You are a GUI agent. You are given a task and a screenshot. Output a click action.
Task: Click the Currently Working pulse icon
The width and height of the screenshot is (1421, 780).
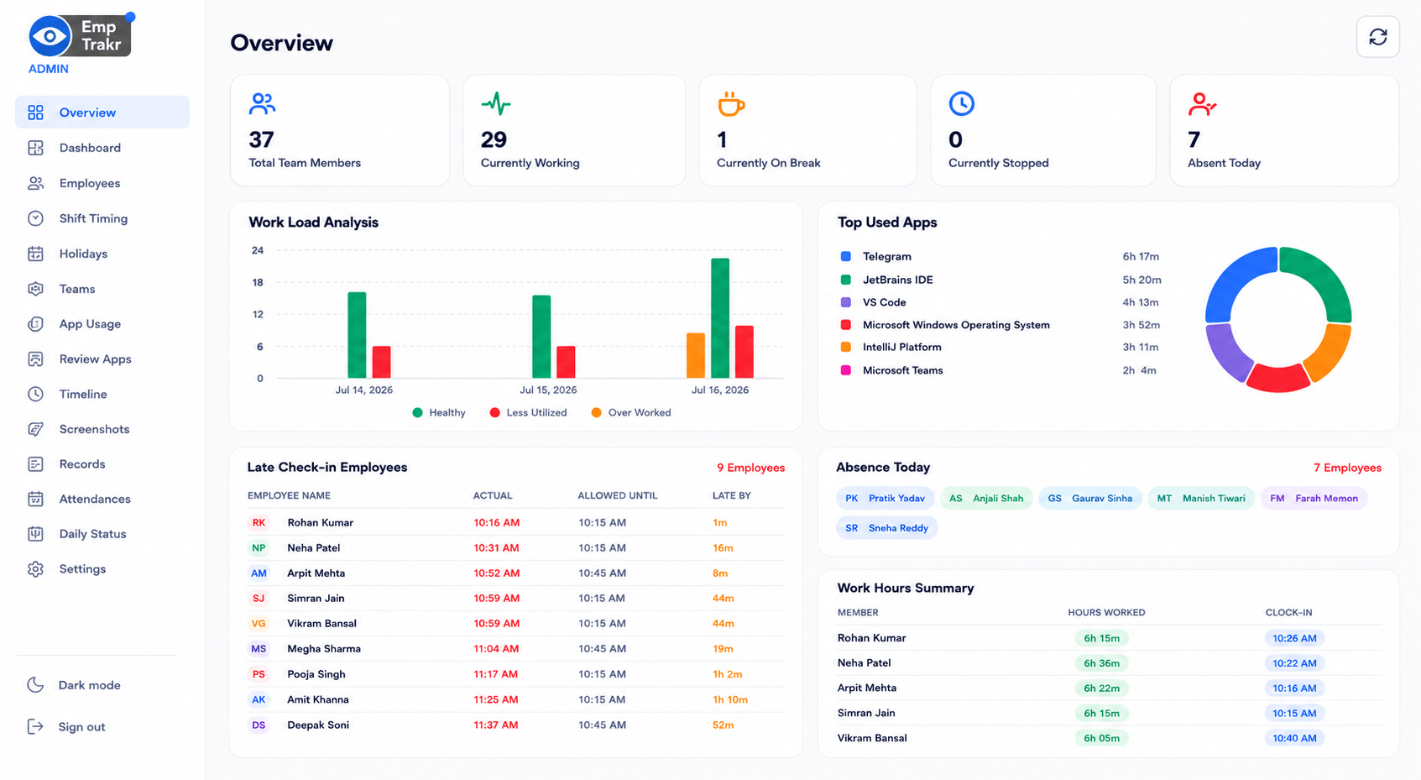496,104
